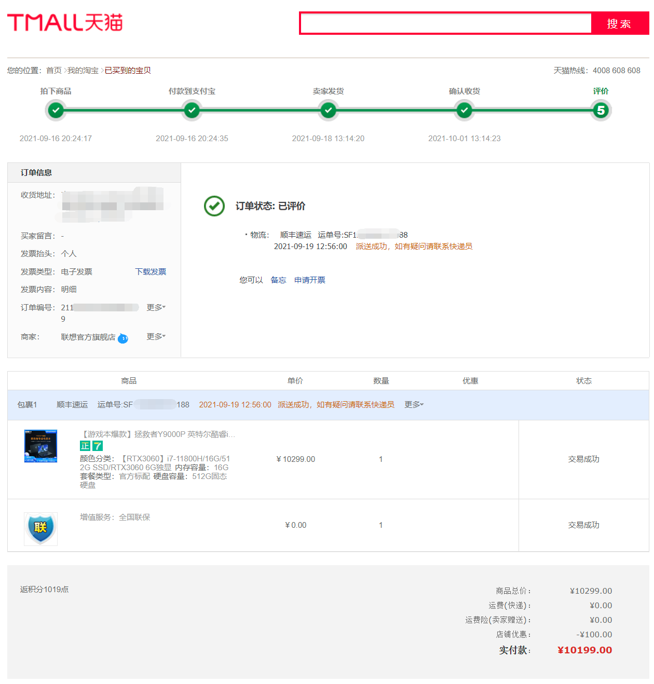Click the 搜索 search button
Screen dimensions: 654x684
[619, 23]
